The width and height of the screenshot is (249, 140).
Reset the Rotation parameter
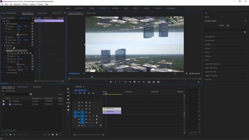click(x=32, y=37)
